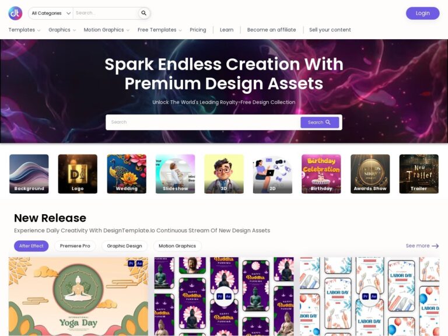
Task: Open the Logo category tile
Action: pos(78,174)
